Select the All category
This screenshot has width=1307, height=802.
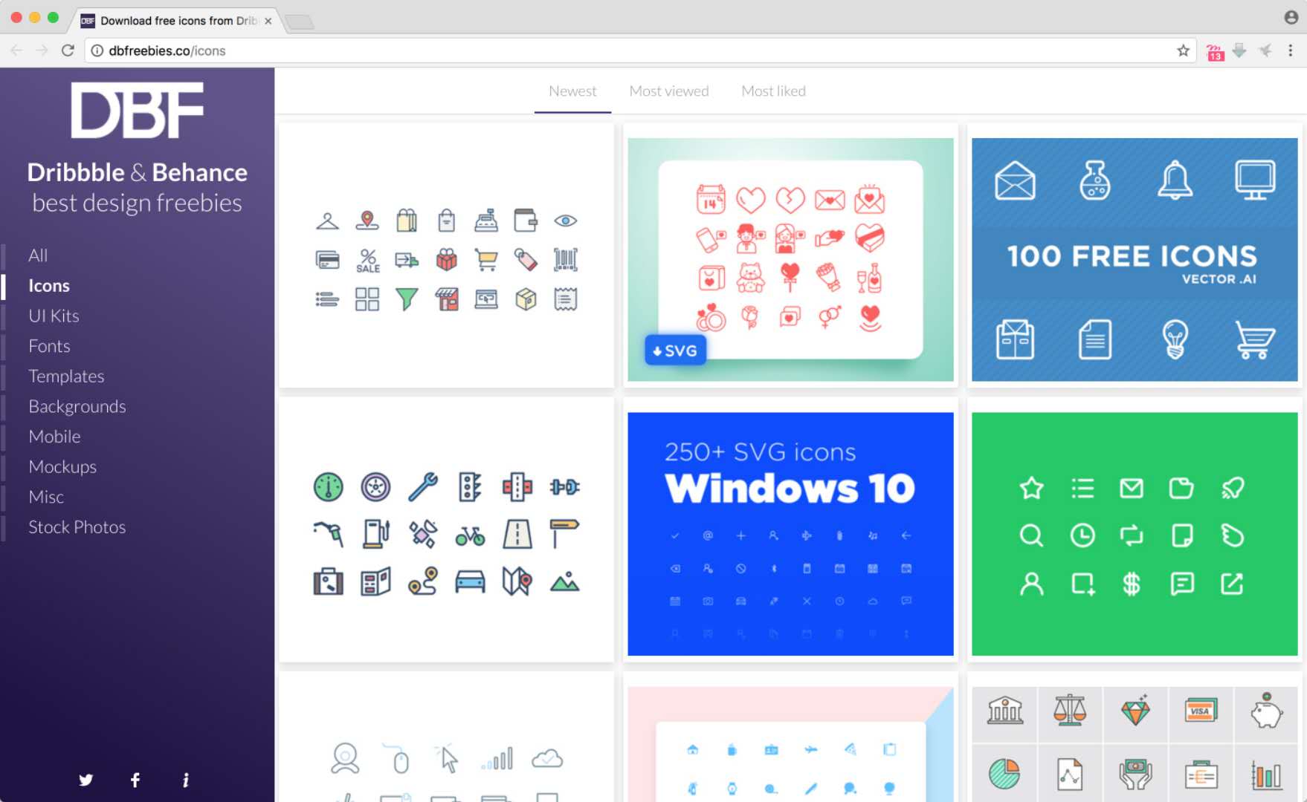click(38, 255)
